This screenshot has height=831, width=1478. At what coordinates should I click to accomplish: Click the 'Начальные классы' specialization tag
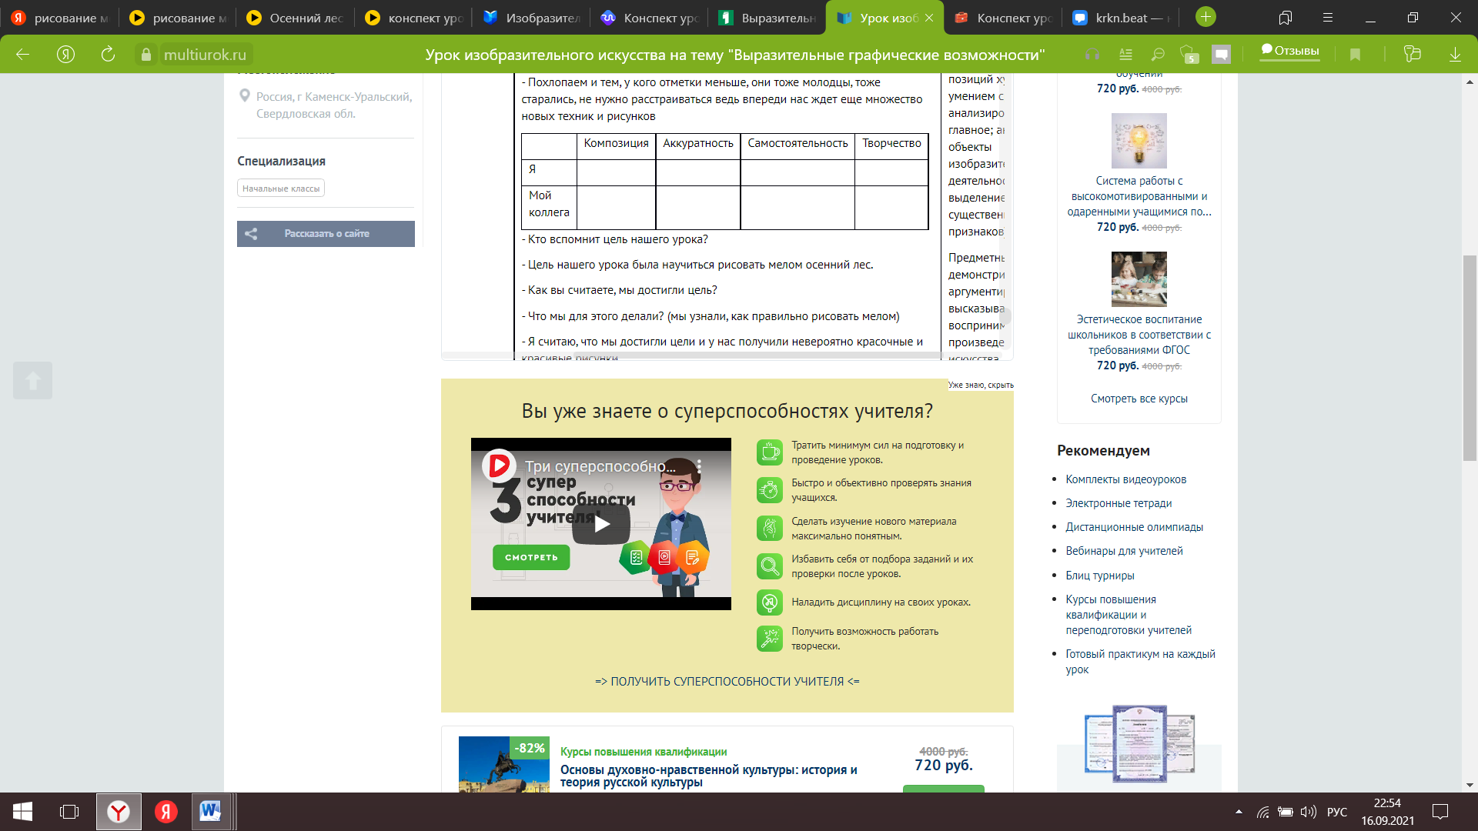[281, 189]
